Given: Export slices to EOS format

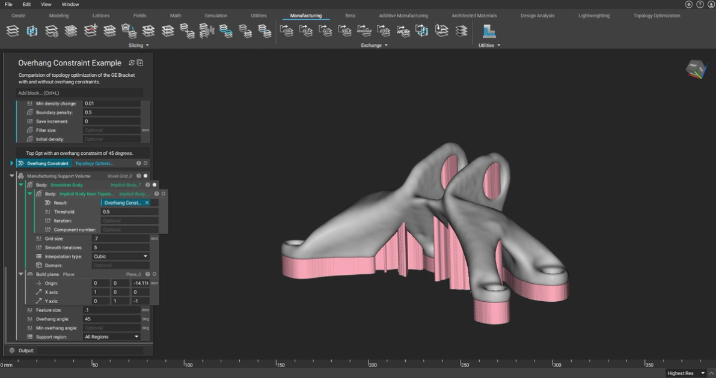Looking at the screenshot, I should (382, 31).
